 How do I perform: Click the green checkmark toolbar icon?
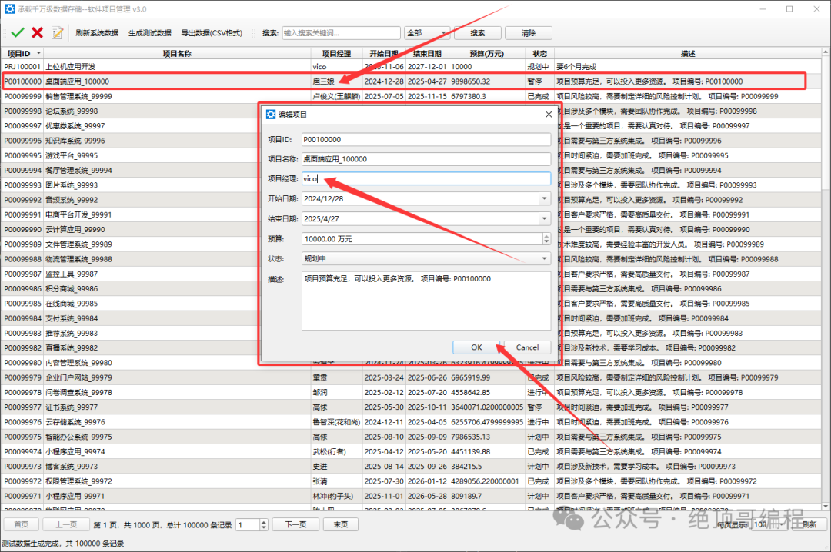18,33
